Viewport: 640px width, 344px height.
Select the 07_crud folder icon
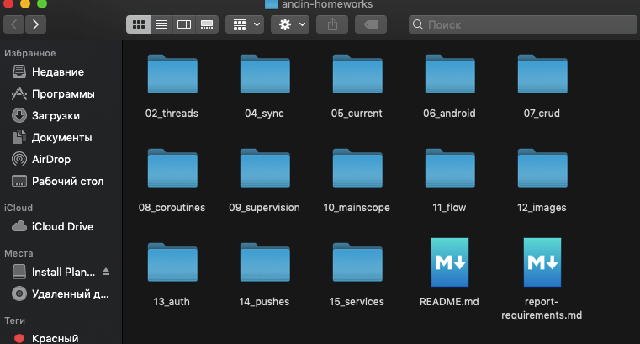pos(542,74)
